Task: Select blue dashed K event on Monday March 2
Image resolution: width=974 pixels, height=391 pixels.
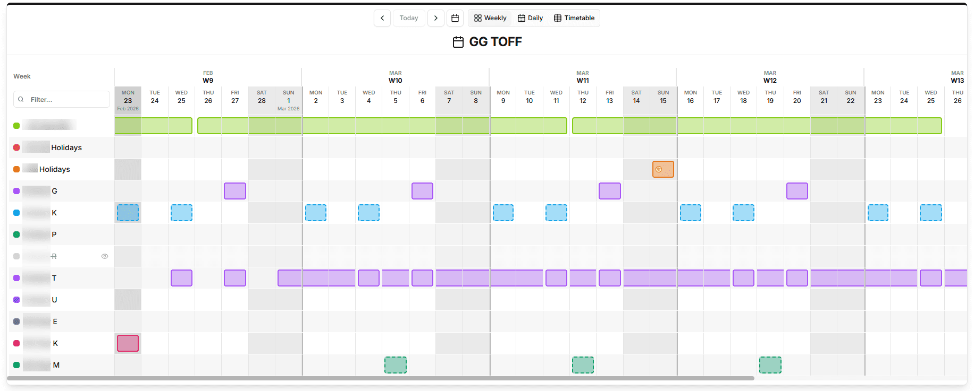Action: click(316, 213)
